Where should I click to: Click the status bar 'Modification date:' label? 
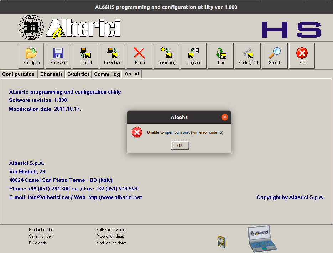[111, 243]
